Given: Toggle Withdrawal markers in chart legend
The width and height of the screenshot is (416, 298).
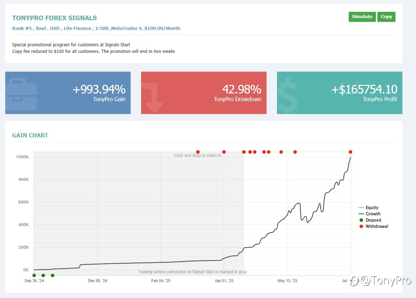Looking at the screenshot, I should [x=373, y=226].
